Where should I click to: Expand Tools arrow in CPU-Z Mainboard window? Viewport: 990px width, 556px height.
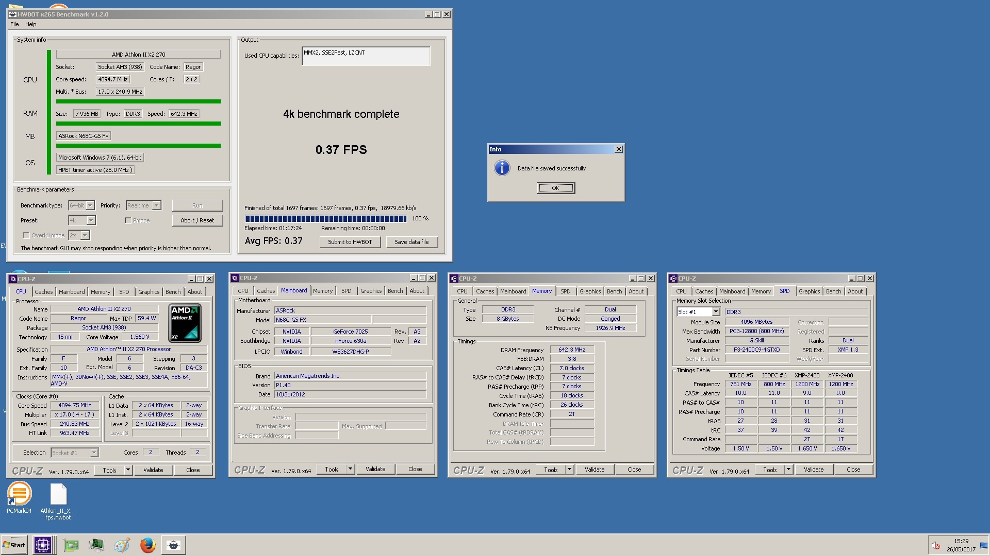coord(350,469)
